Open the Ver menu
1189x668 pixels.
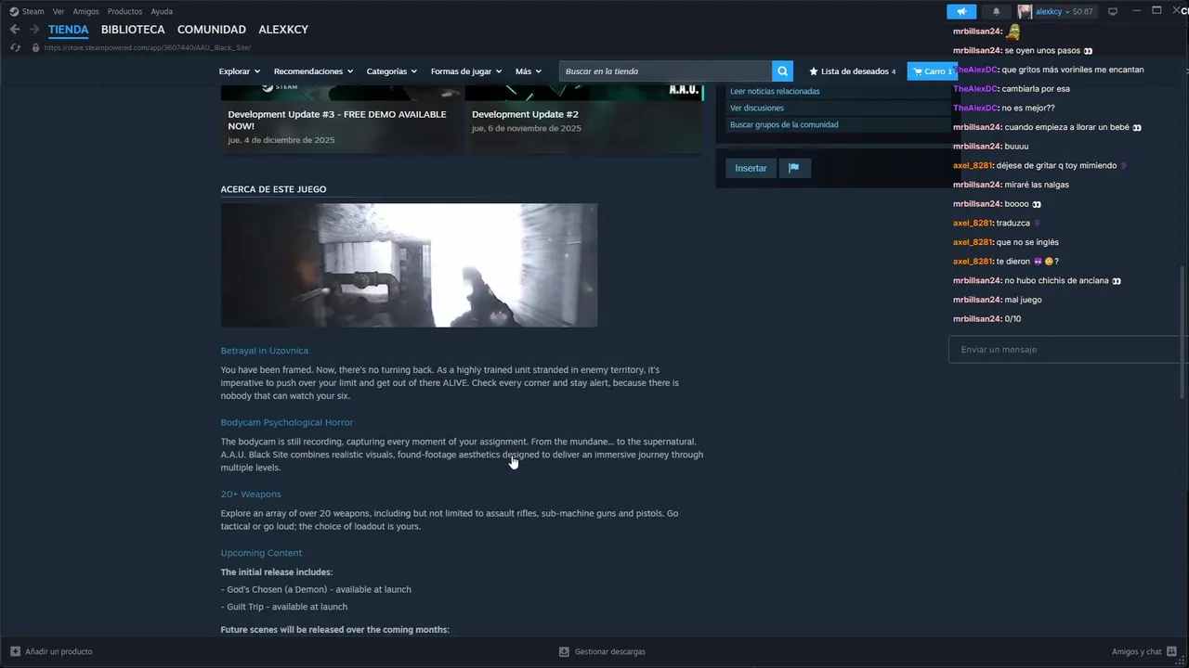coord(59,11)
